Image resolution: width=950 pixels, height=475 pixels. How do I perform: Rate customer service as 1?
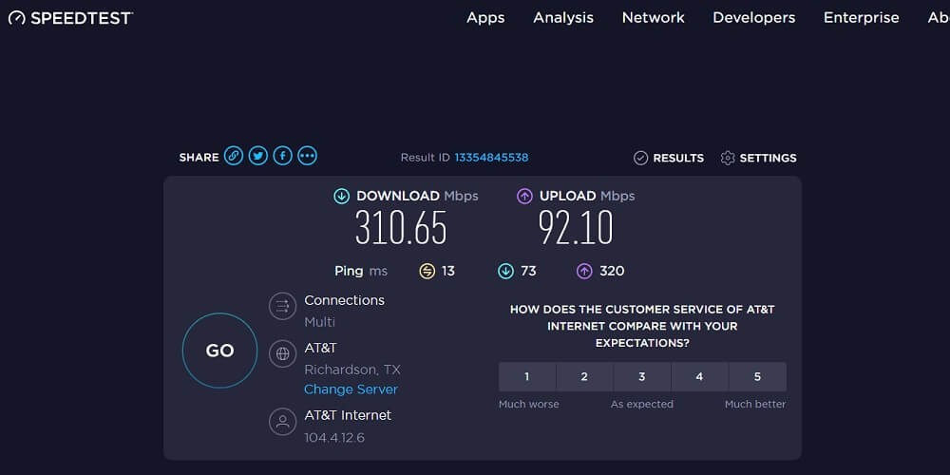pyautogui.click(x=527, y=377)
